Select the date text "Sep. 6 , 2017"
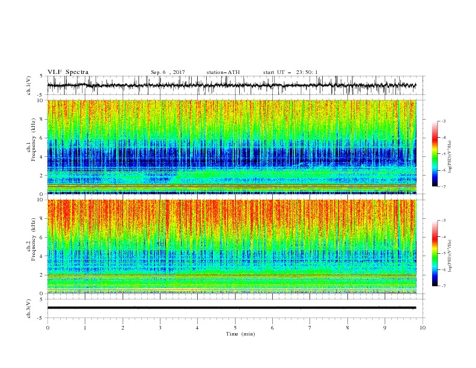Viewport: 476px width, 368px height. pos(168,72)
